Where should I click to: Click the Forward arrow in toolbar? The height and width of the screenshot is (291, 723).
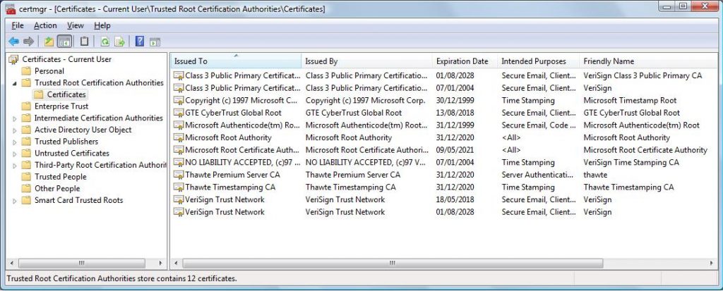pos(28,42)
